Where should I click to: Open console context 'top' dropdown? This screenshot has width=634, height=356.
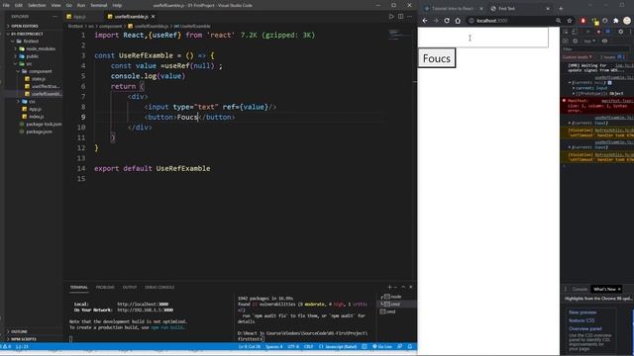coord(589,42)
